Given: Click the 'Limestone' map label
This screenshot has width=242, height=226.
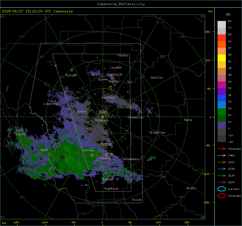Looking at the screenshot, I should coord(51,104).
